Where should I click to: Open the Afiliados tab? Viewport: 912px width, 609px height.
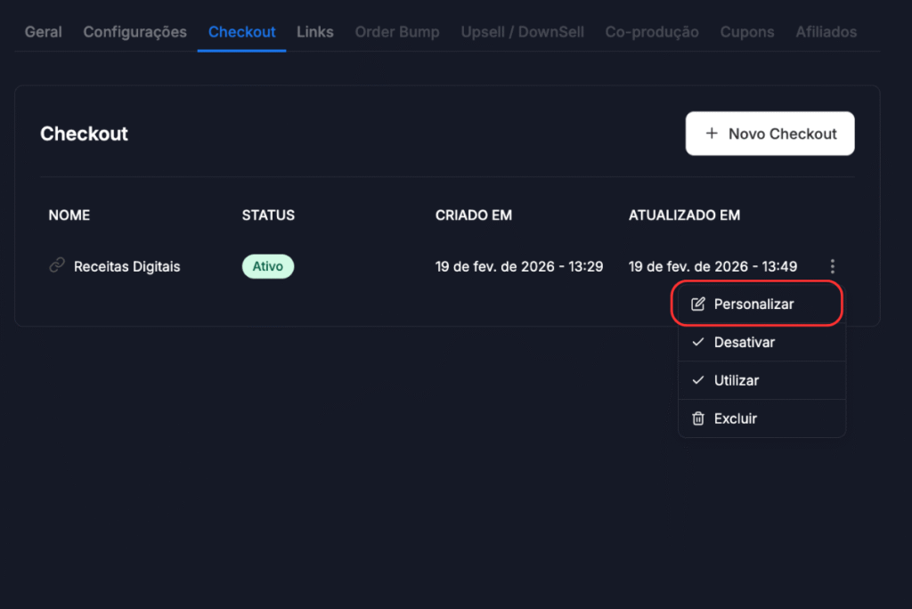[x=826, y=32]
